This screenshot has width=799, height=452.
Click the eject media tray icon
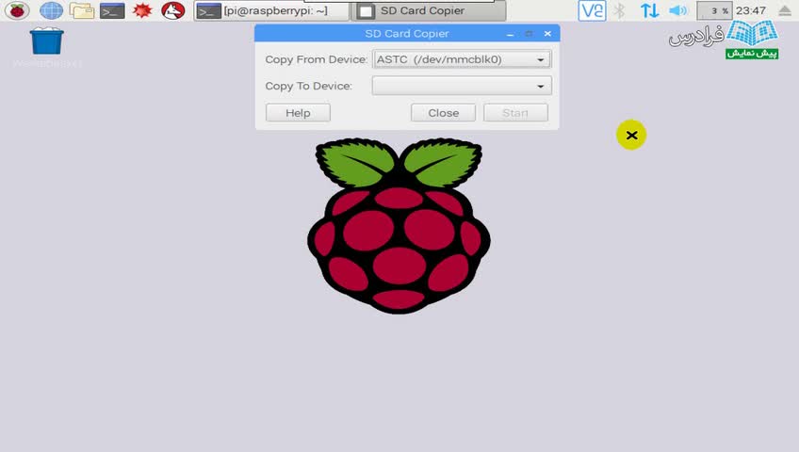coord(785,10)
